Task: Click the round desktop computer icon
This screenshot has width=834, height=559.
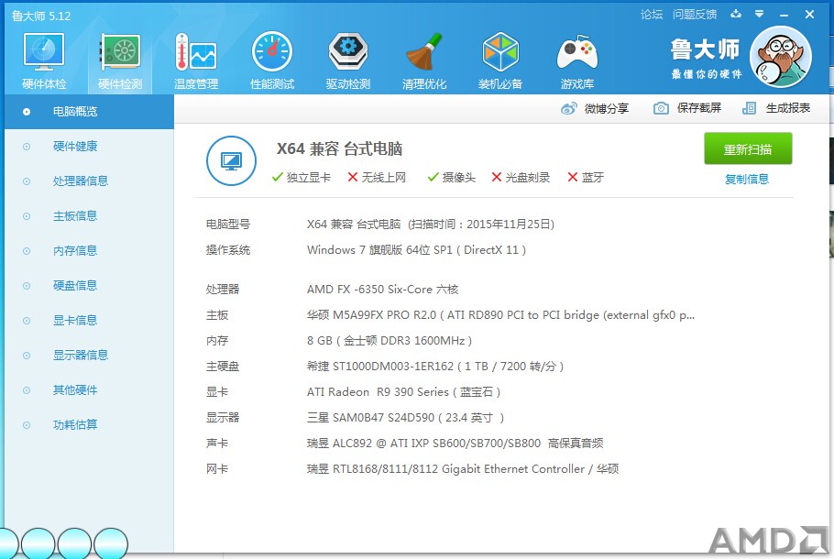Action: coord(231,160)
